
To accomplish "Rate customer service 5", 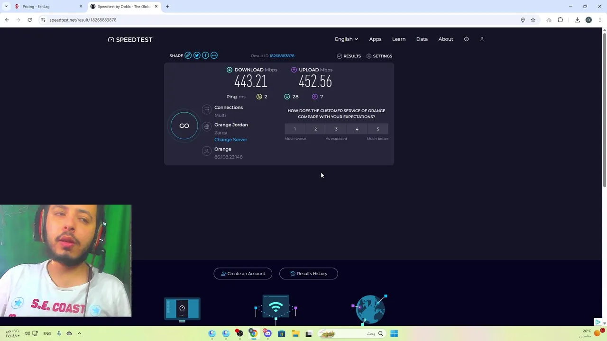I will tap(378, 129).
